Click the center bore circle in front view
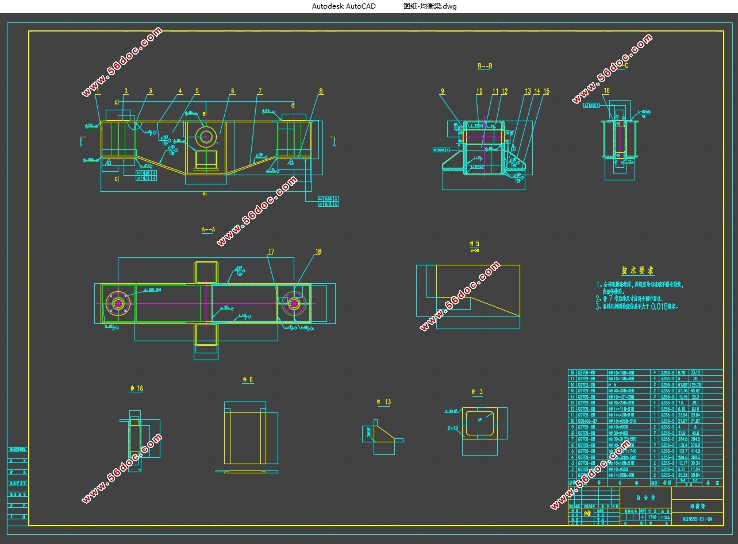Image resolution: width=738 pixels, height=544 pixels. coord(205,136)
